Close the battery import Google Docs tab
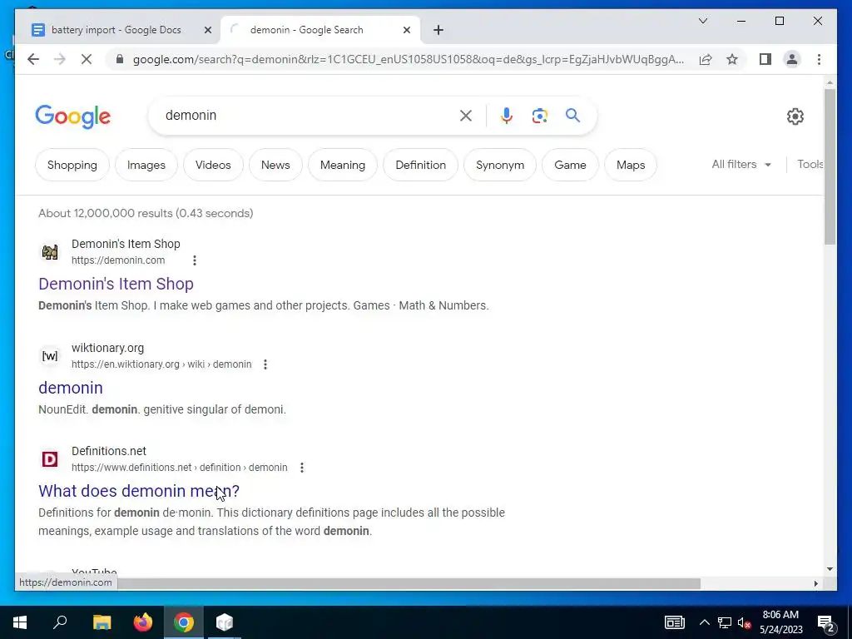852x639 pixels. coord(207,30)
